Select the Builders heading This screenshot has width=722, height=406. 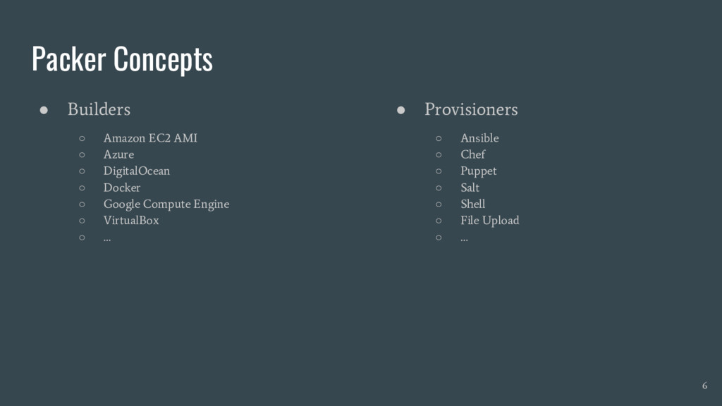point(99,109)
